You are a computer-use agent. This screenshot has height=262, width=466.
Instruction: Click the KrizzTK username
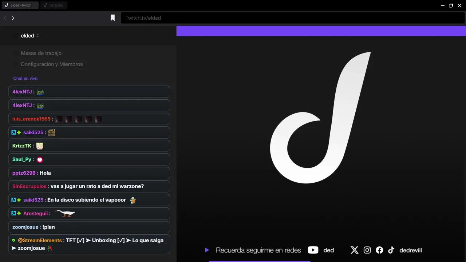coord(22,146)
